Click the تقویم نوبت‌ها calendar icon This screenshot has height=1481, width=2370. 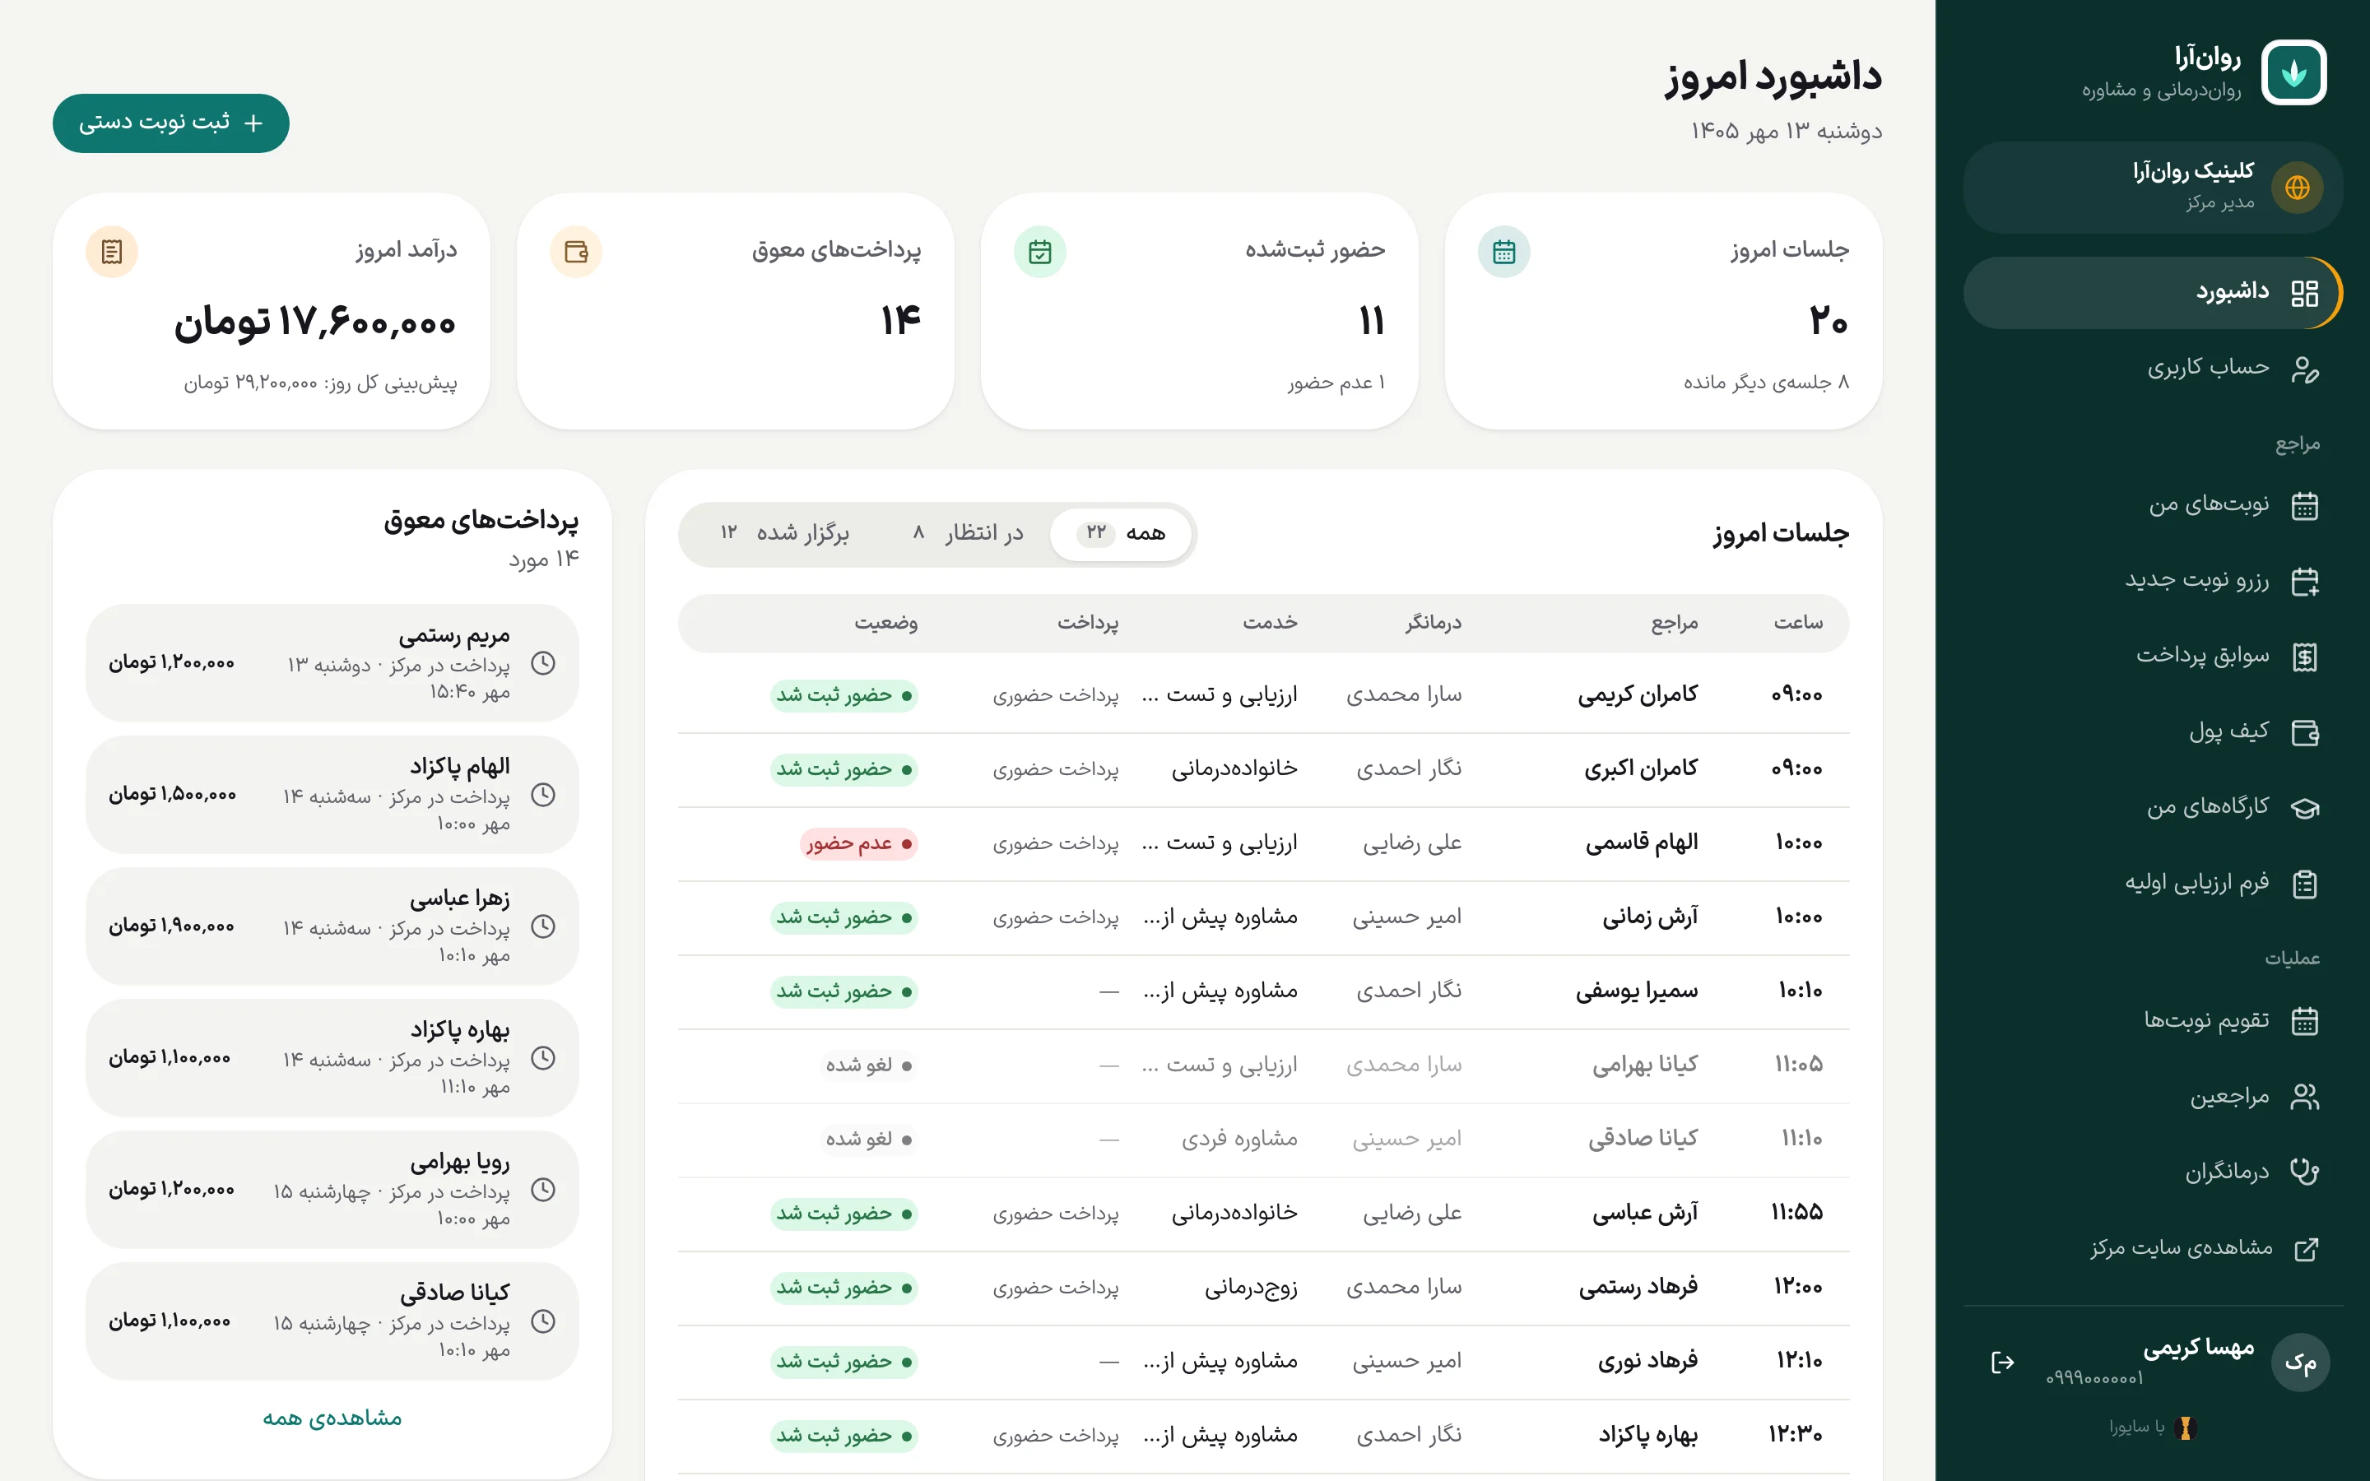[x=2304, y=1020]
